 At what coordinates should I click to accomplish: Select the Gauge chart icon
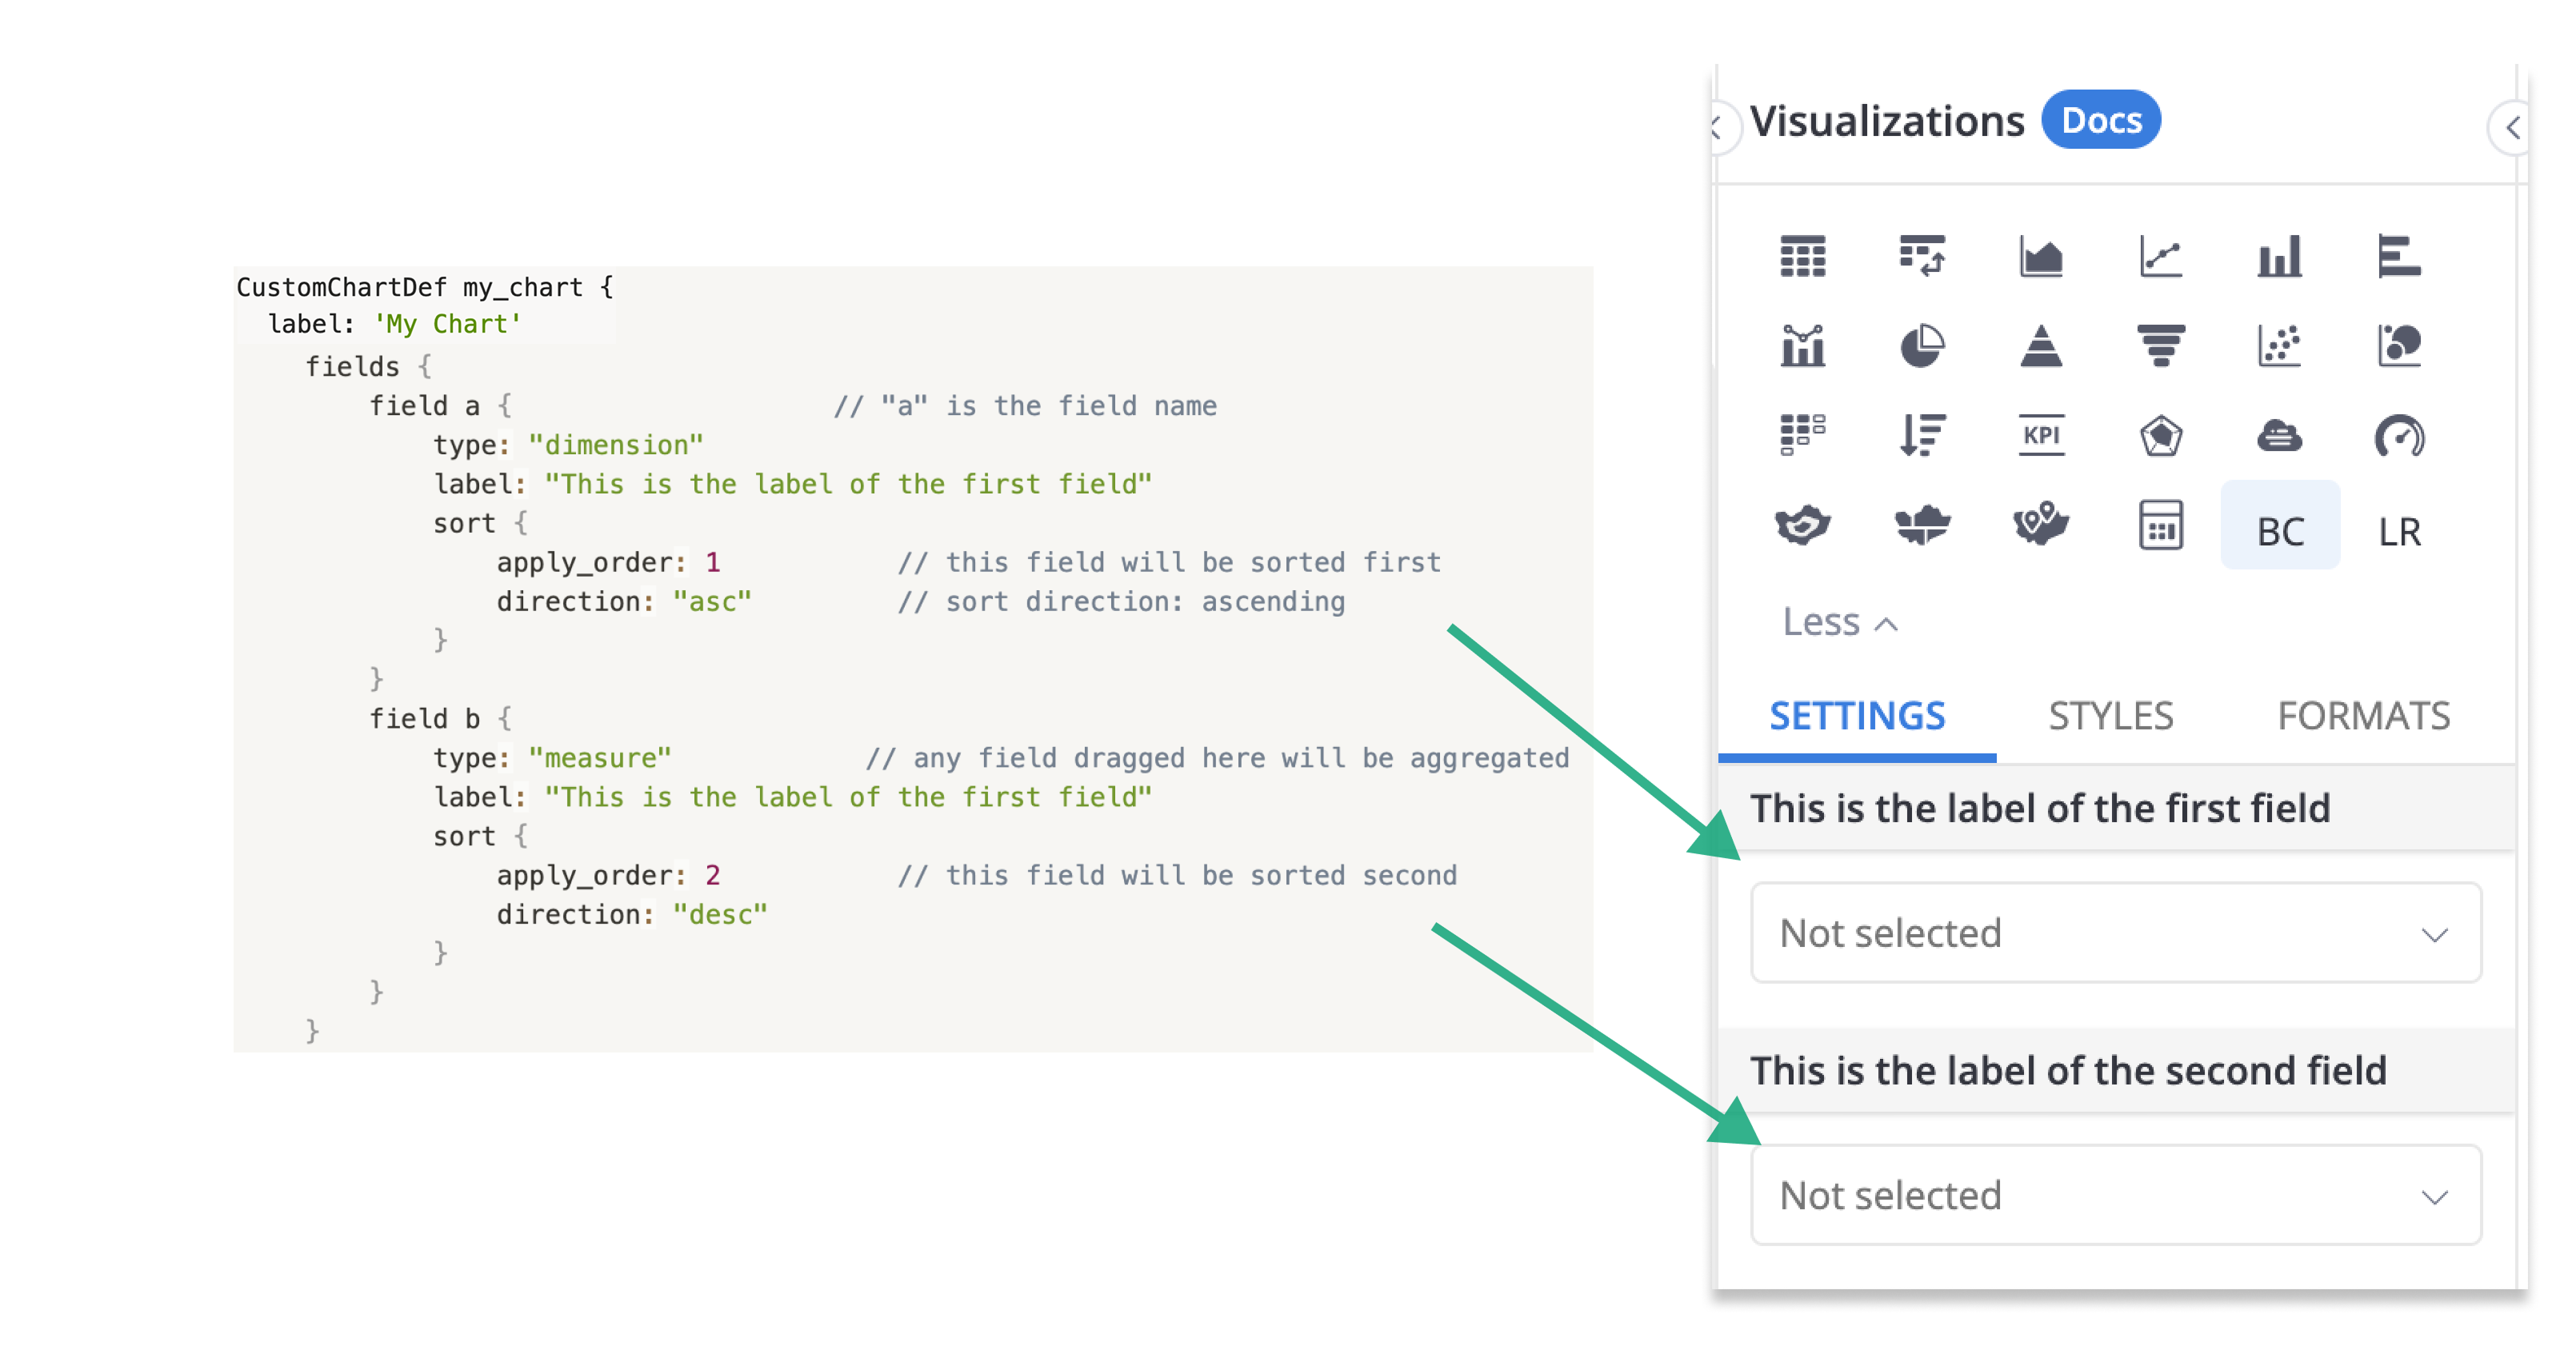click(2399, 435)
